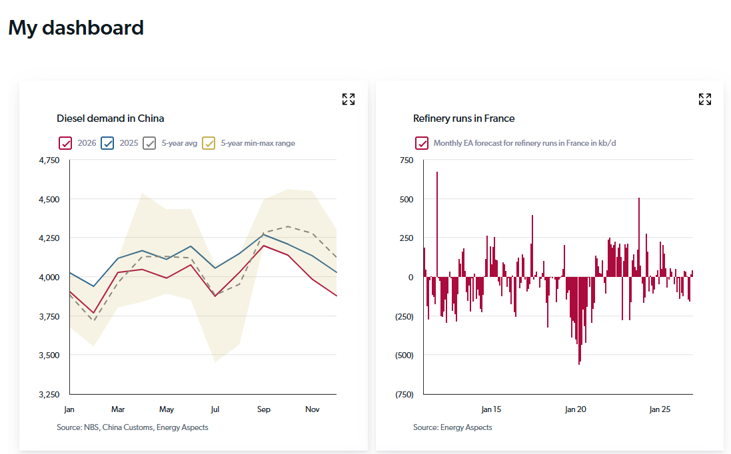
Task: Expand the Refinery runs in France chart
Action: pyautogui.click(x=704, y=99)
